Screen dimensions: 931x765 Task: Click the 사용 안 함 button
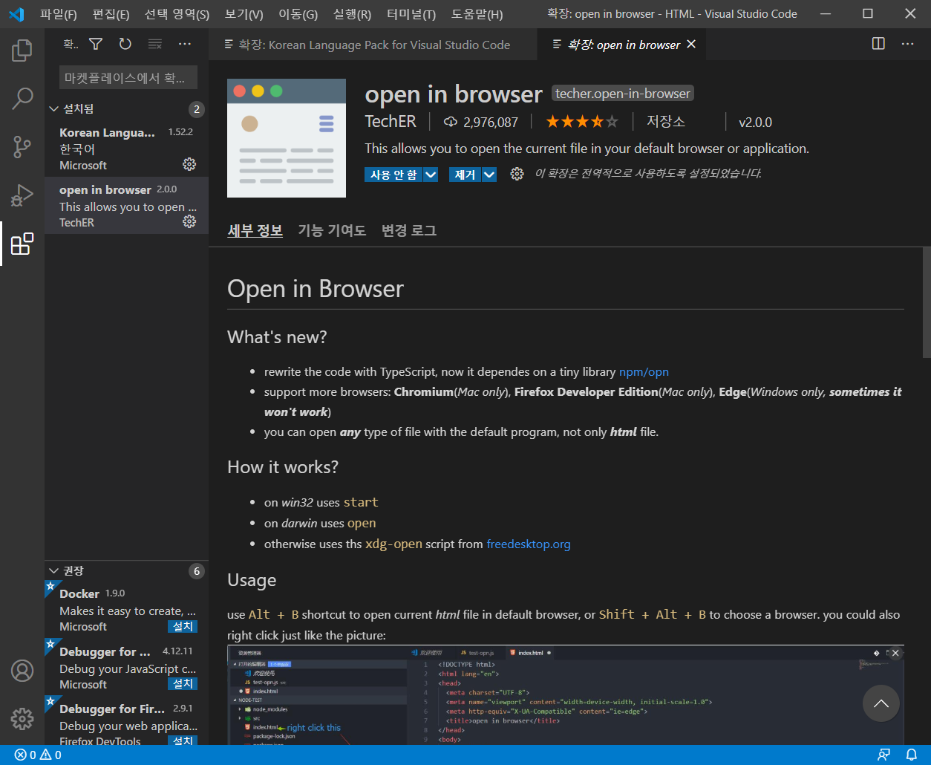(x=393, y=175)
